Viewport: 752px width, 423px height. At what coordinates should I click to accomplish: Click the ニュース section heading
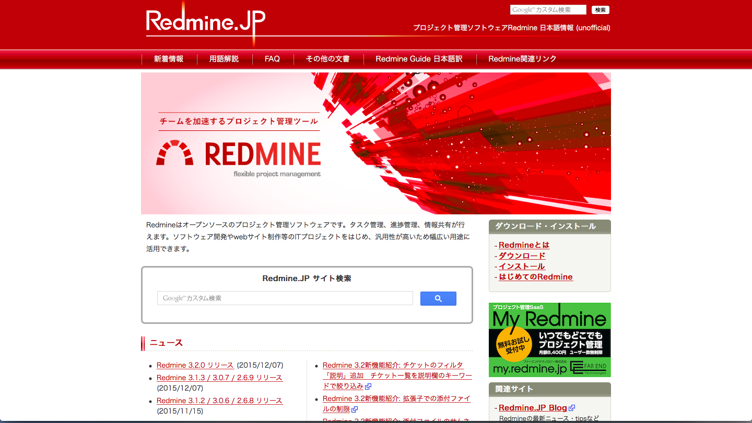click(166, 343)
